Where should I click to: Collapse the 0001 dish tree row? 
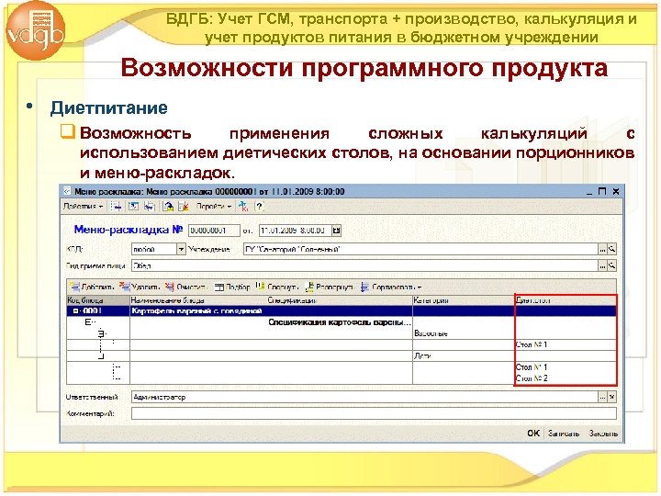click(x=76, y=311)
